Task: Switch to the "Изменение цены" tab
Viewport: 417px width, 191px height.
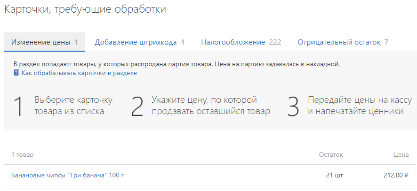Action: click(x=44, y=42)
